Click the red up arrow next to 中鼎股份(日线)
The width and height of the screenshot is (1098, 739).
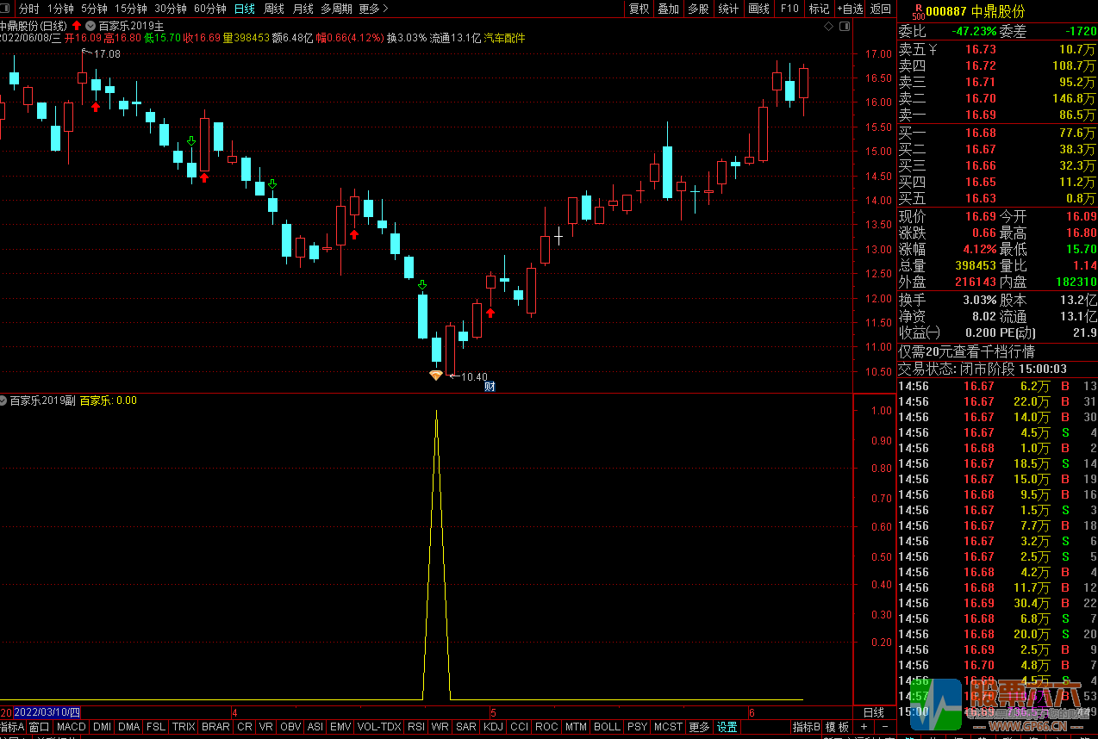pos(77,25)
